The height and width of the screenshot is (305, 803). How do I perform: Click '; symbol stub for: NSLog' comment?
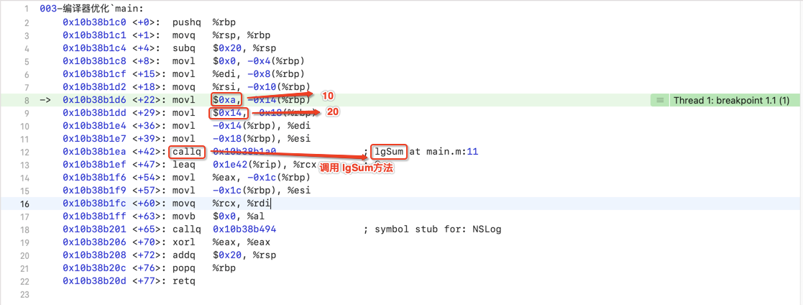(432, 229)
